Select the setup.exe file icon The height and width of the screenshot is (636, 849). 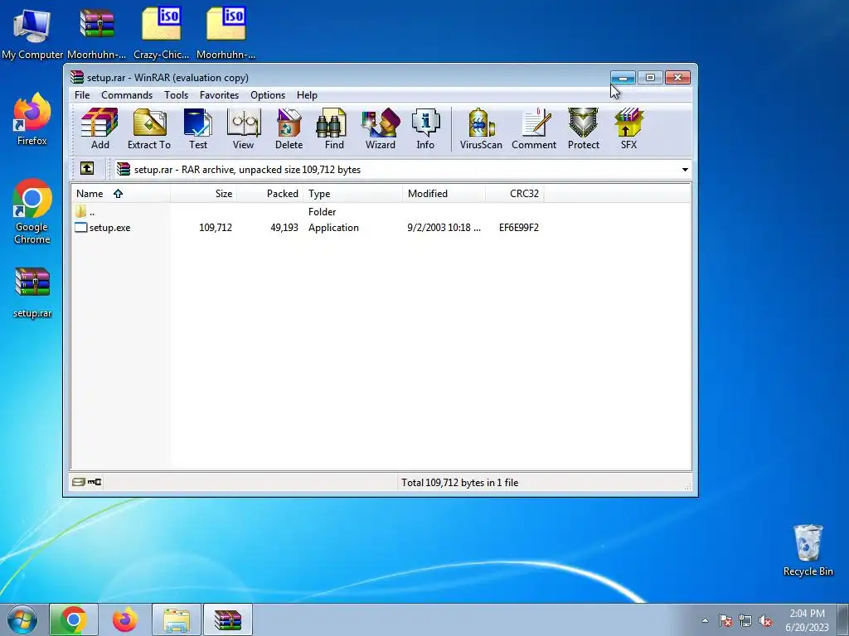tap(80, 228)
